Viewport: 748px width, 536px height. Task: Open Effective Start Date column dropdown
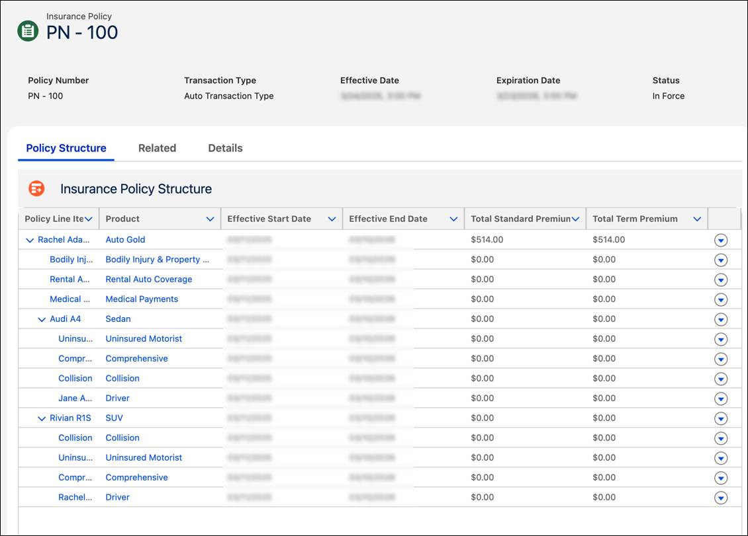[x=332, y=219]
